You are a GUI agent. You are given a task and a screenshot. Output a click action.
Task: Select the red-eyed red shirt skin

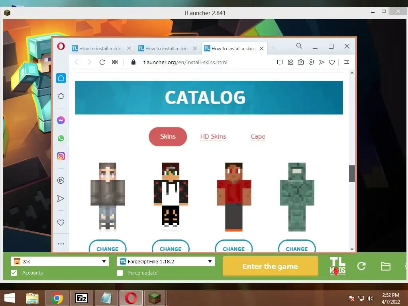tap(234, 197)
